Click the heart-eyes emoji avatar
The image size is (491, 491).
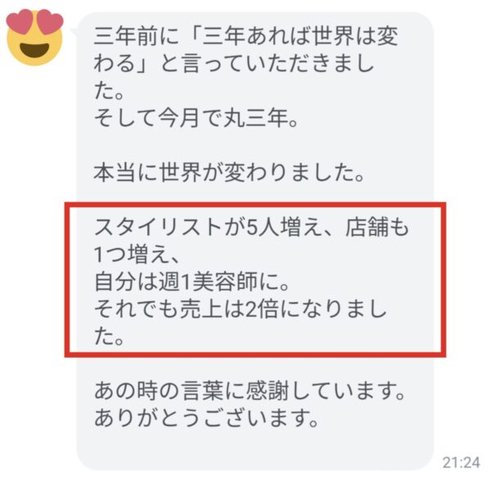34,38
